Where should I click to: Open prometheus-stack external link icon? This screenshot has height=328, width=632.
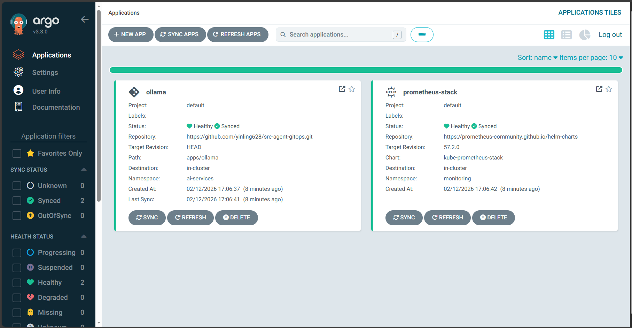pos(599,89)
